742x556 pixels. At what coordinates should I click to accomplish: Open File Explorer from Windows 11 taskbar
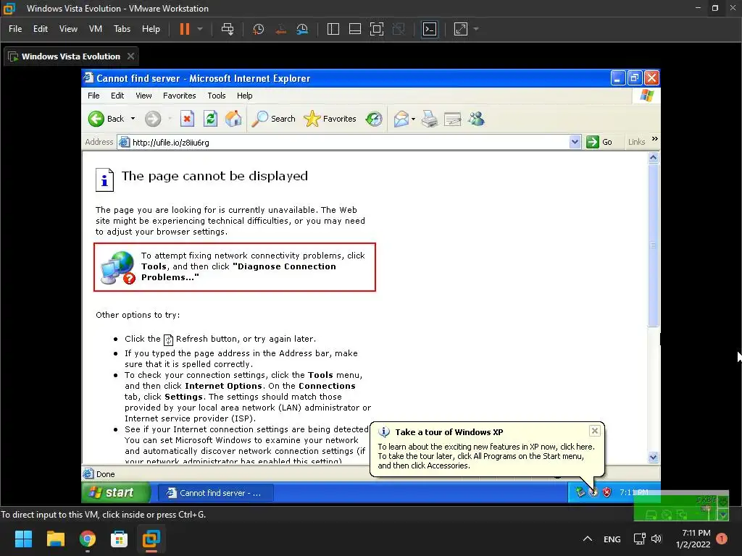click(55, 539)
